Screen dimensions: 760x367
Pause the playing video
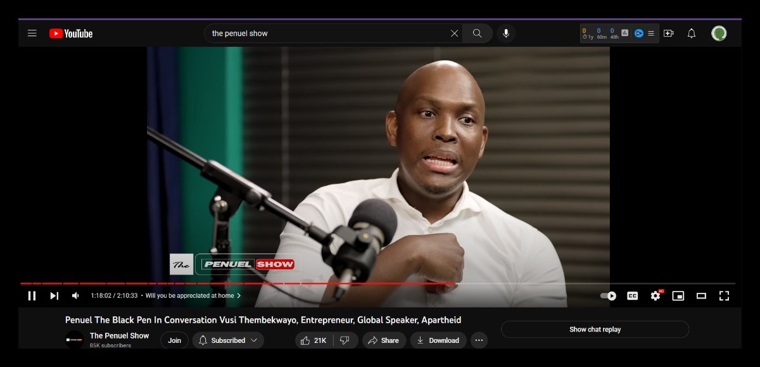32,295
